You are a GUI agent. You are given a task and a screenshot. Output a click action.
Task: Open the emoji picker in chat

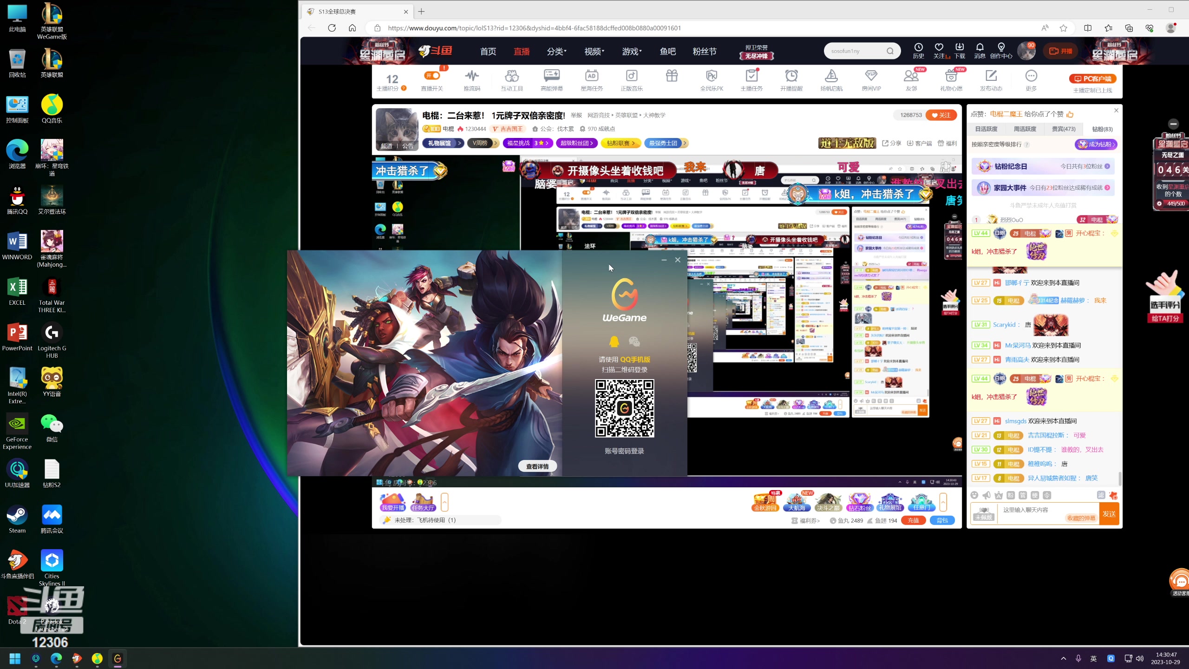click(974, 495)
